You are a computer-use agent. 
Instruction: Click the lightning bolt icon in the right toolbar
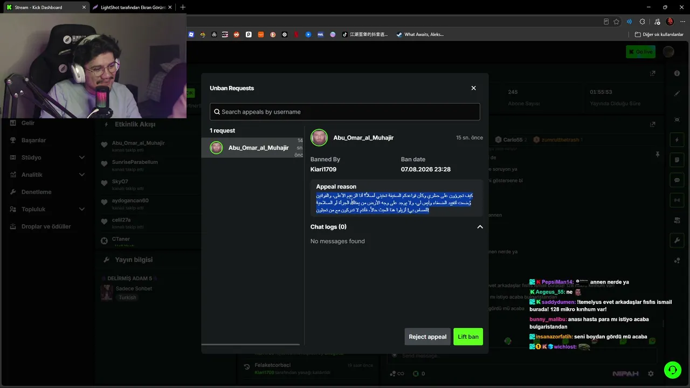pyautogui.click(x=677, y=140)
